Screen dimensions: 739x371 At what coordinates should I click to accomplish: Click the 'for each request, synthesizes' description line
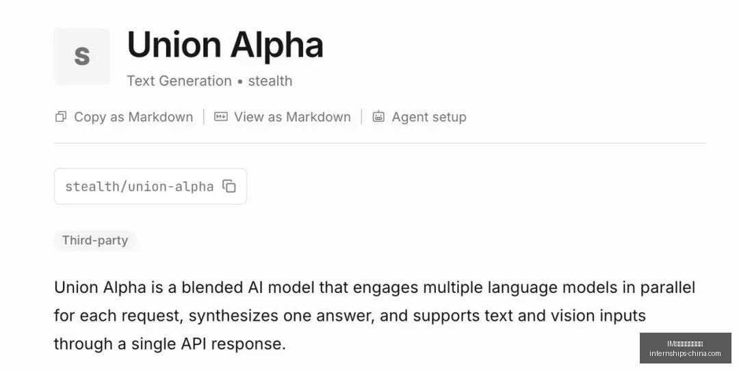pos(350,316)
